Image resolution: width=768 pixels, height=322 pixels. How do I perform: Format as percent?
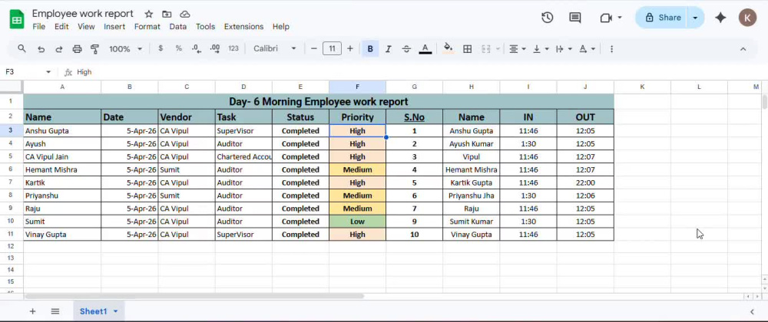click(179, 48)
